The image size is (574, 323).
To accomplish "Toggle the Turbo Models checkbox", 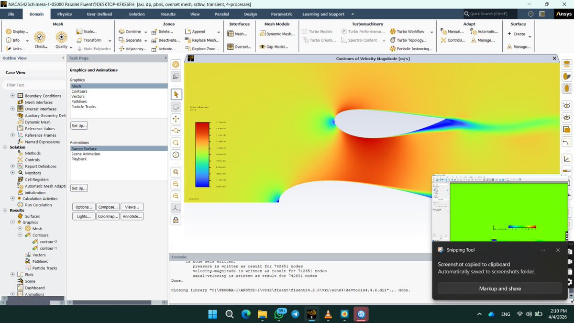I will coord(305,32).
